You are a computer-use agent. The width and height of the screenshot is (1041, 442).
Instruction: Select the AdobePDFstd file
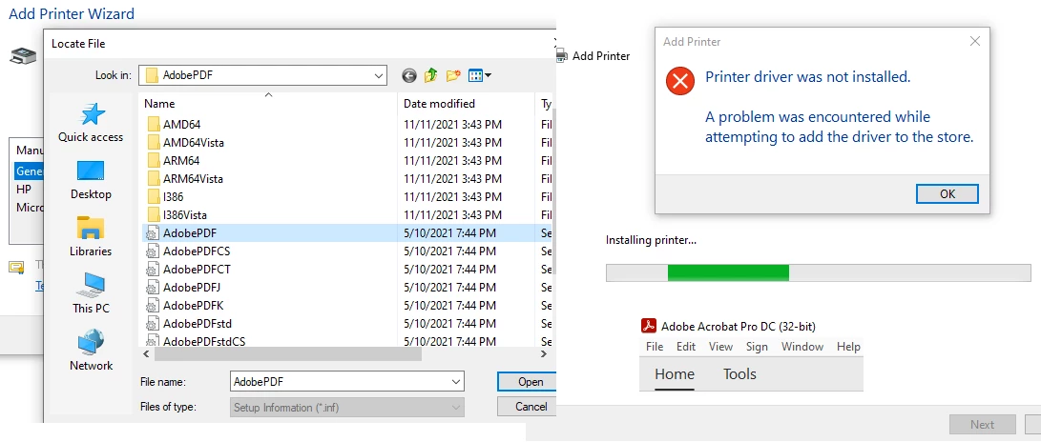coord(189,323)
